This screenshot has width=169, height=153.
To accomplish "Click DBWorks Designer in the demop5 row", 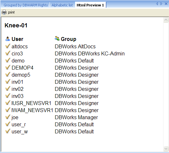I will click(x=77, y=75).
